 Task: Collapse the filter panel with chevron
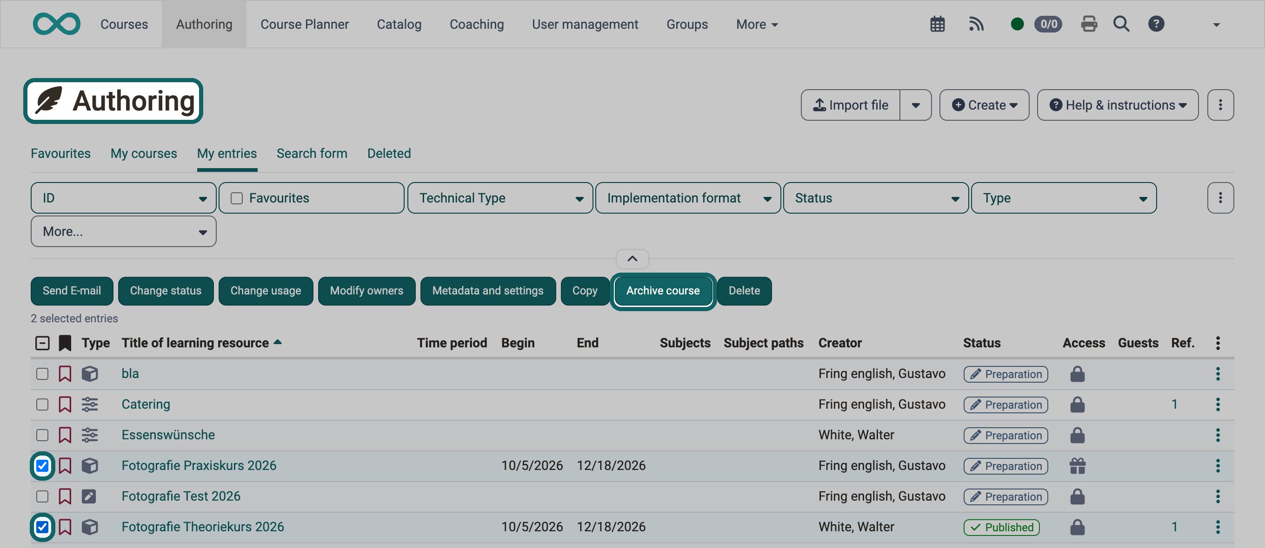632,259
